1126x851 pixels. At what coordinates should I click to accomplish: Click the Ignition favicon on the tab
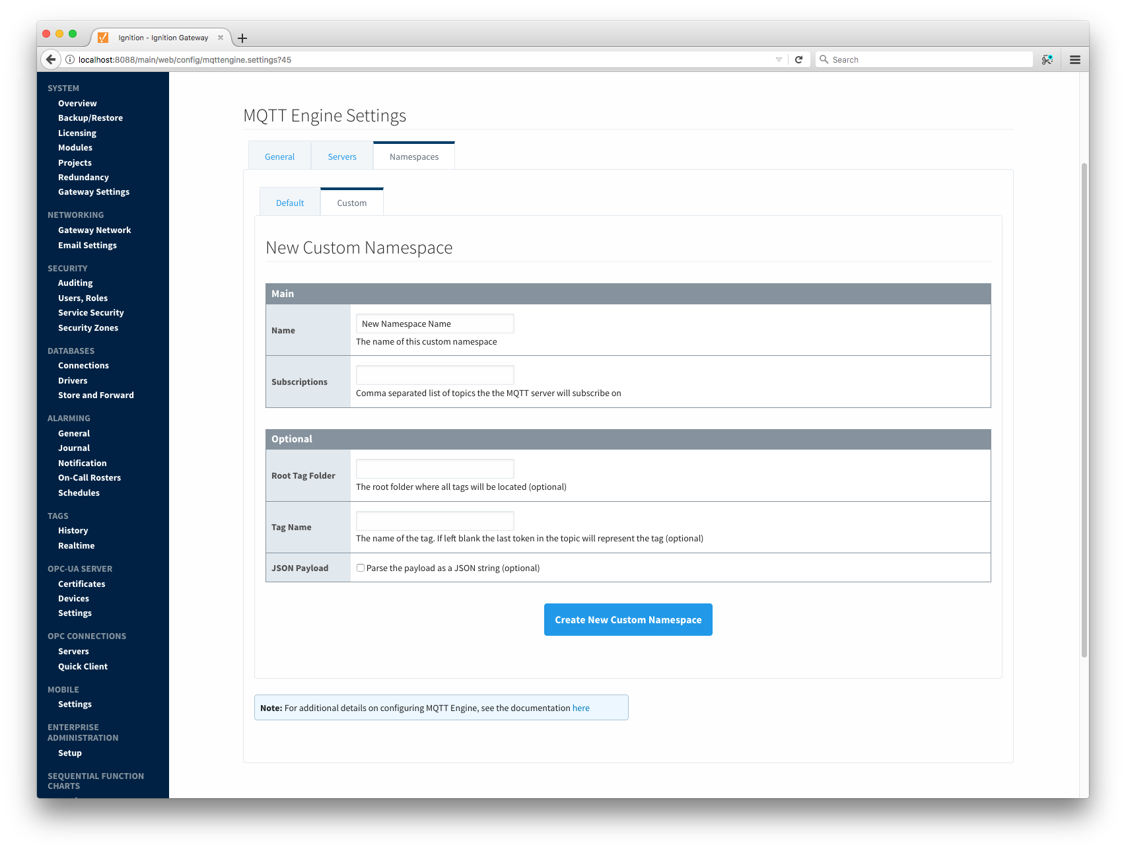103,38
